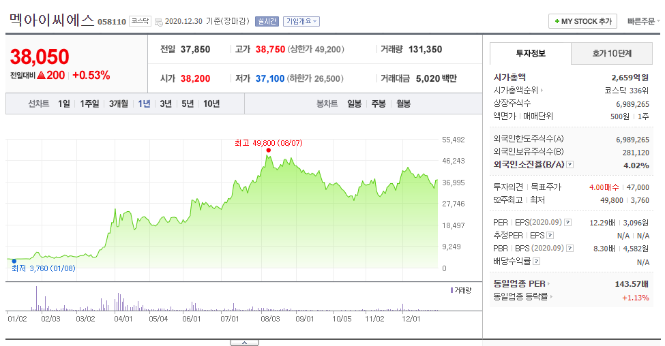Click the current price 38,050
The width and height of the screenshot is (665, 346).
pyautogui.click(x=40, y=57)
